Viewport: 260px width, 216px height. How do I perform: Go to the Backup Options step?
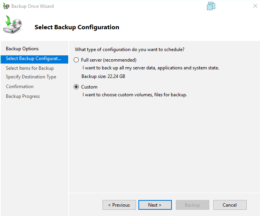click(22, 49)
